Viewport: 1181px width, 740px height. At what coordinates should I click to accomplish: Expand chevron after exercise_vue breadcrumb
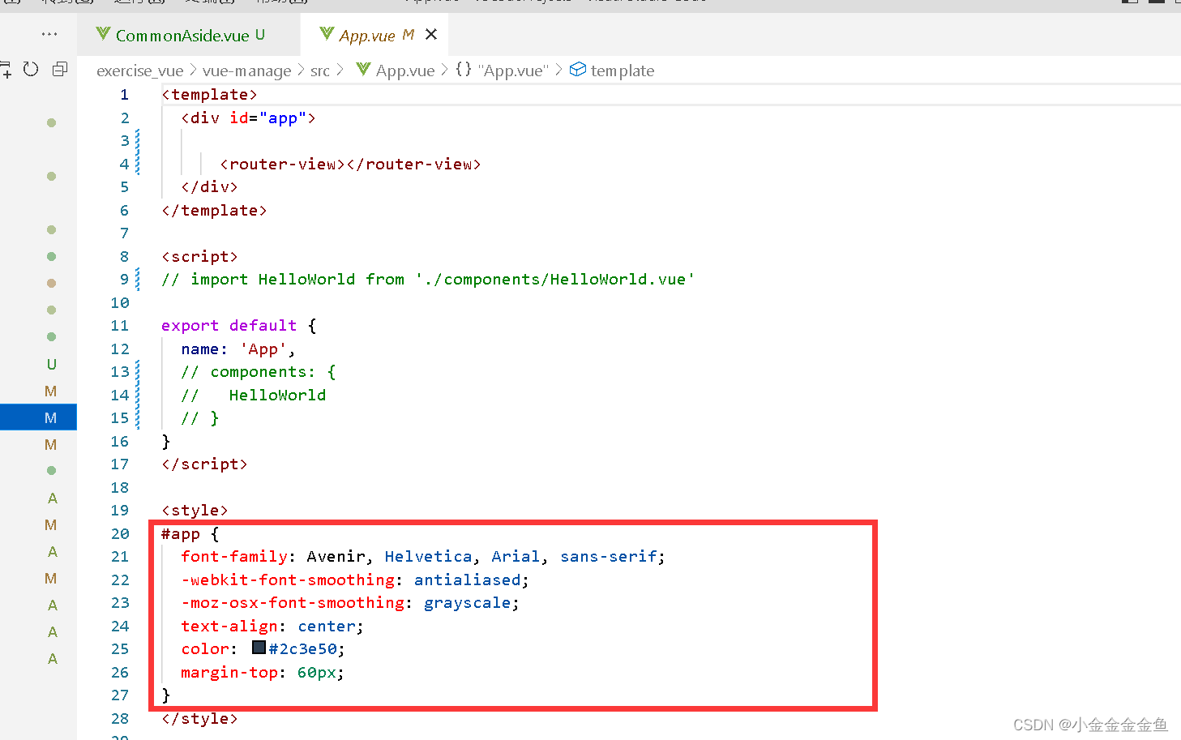tap(193, 71)
